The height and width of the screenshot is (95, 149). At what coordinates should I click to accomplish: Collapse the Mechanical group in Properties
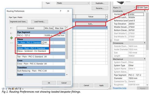coord(145,59)
